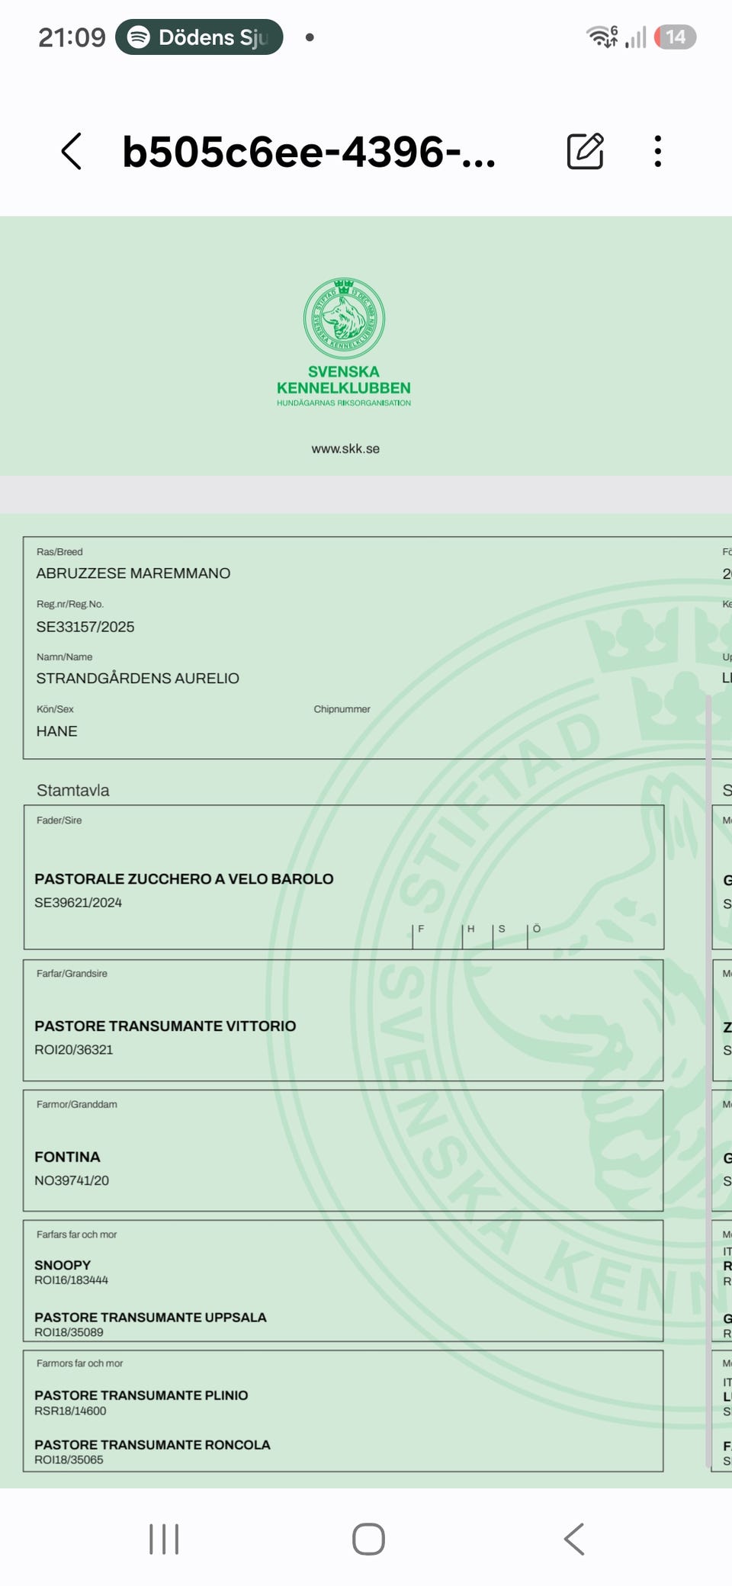Select registration ROI16/183444

(x=72, y=1280)
